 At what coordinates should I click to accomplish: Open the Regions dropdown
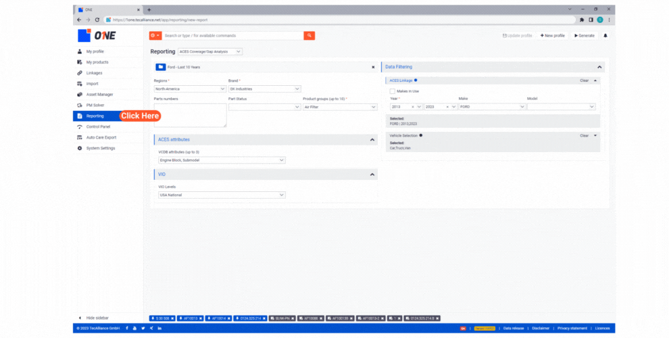pyautogui.click(x=189, y=89)
